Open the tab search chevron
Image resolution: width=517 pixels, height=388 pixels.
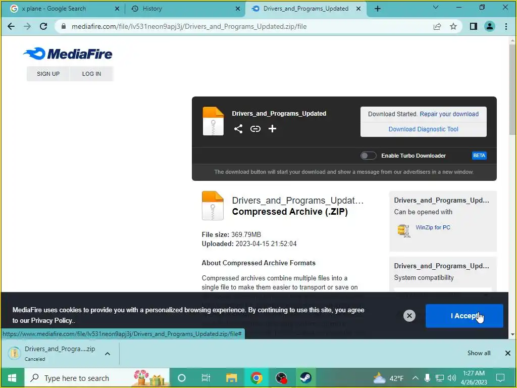click(436, 7)
